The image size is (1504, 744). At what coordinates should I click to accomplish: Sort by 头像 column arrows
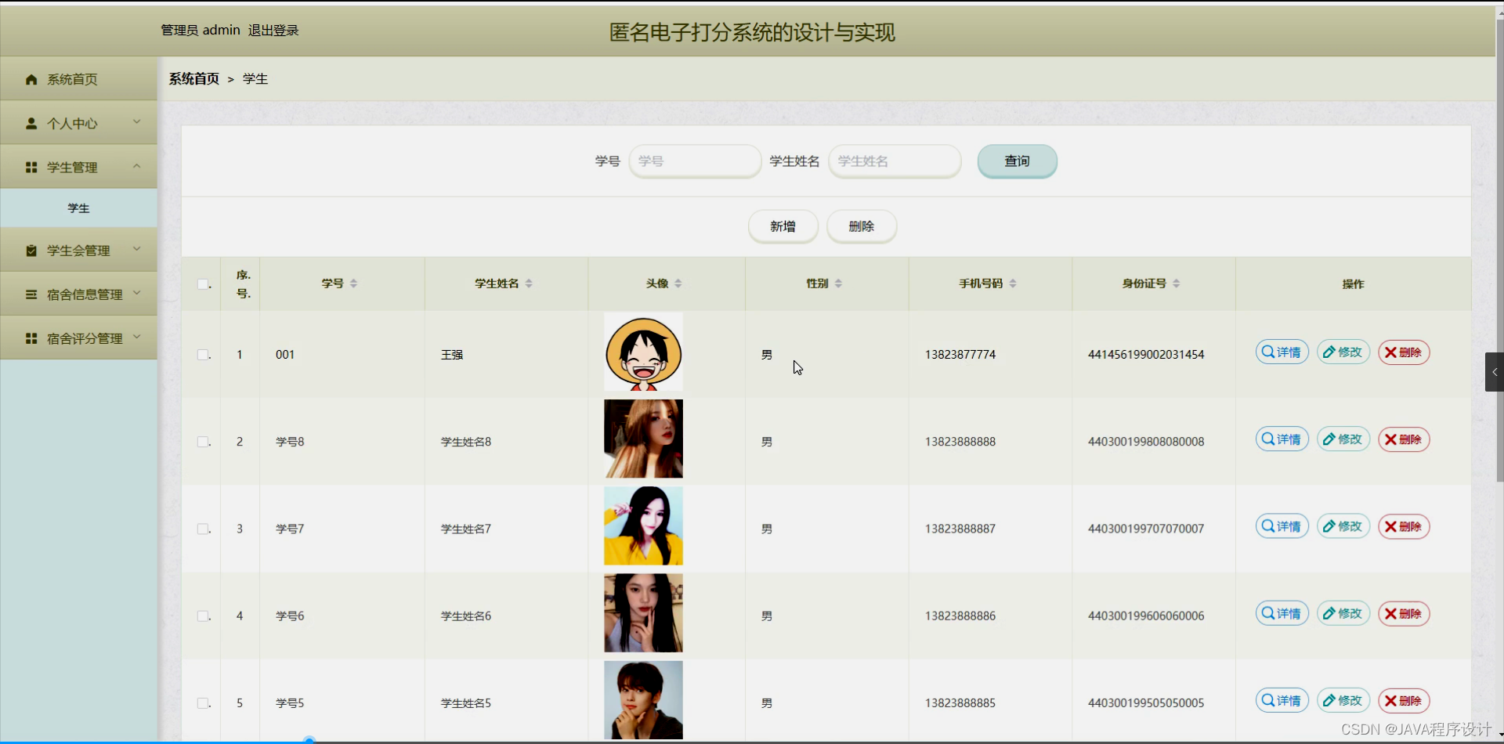tap(678, 284)
